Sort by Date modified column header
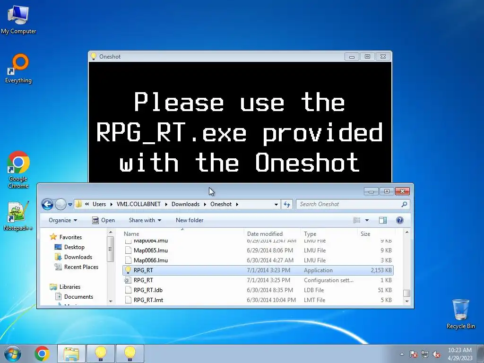 click(x=272, y=233)
